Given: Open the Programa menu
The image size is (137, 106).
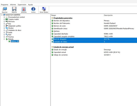Looking at the screenshot, I should (x=4, y=5).
